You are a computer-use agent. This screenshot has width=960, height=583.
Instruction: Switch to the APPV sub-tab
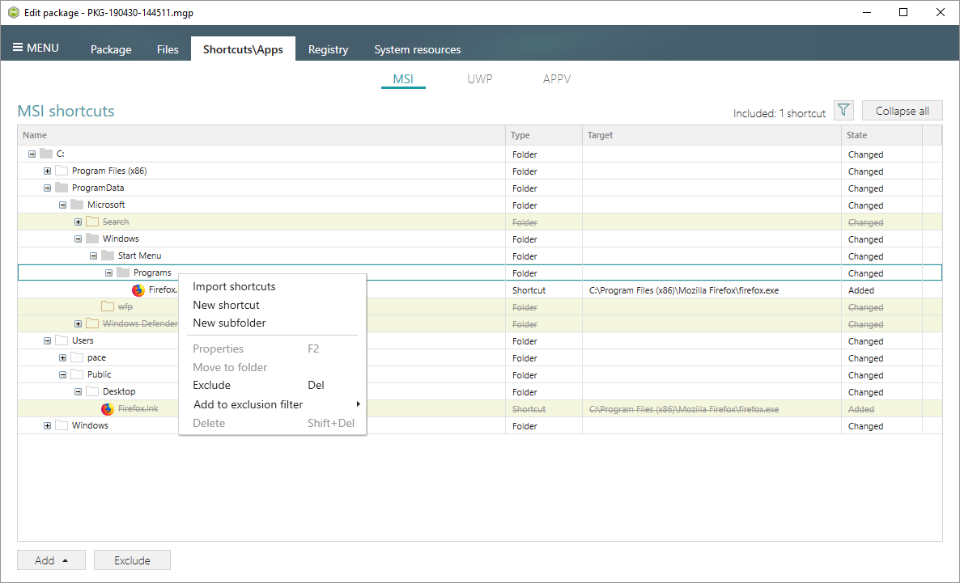coord(557,79)
